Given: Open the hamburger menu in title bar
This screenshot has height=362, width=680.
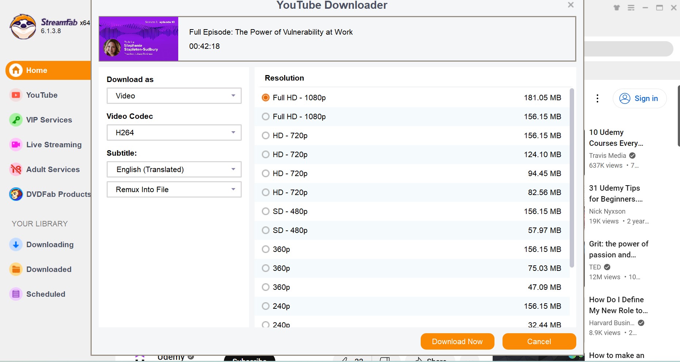Looking at the screenshot, I should [631, 8].
